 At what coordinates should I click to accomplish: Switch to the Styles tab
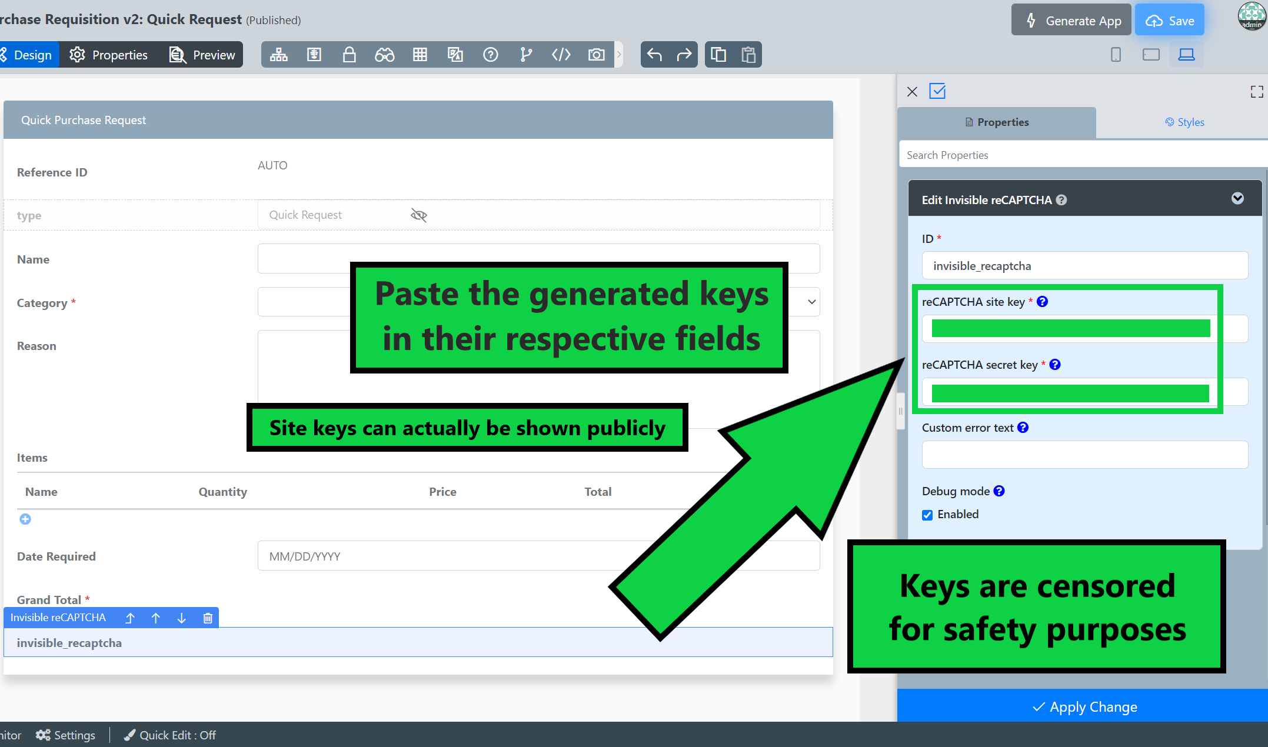[x=1184, y=122]
